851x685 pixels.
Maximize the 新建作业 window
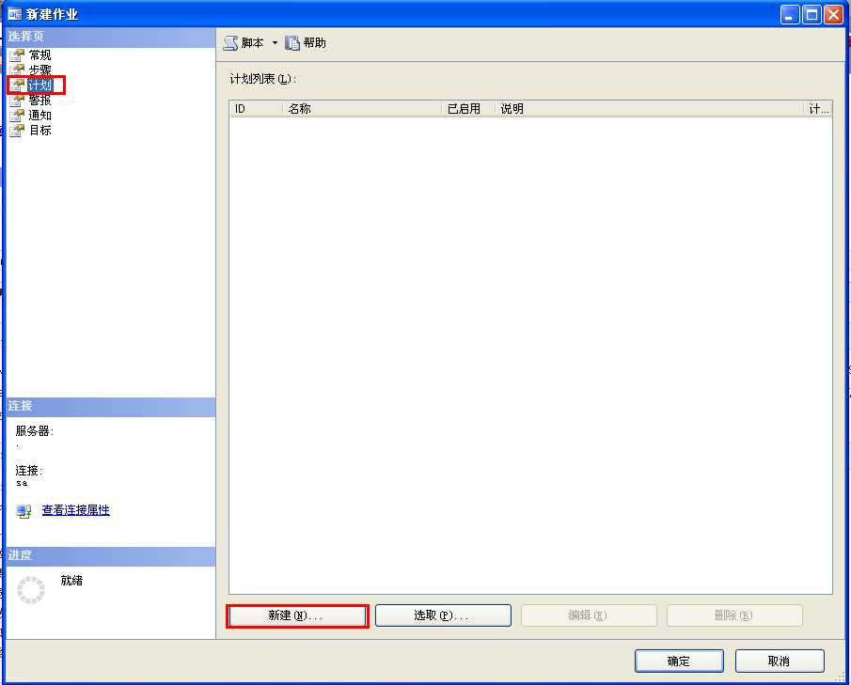[812, 15]
